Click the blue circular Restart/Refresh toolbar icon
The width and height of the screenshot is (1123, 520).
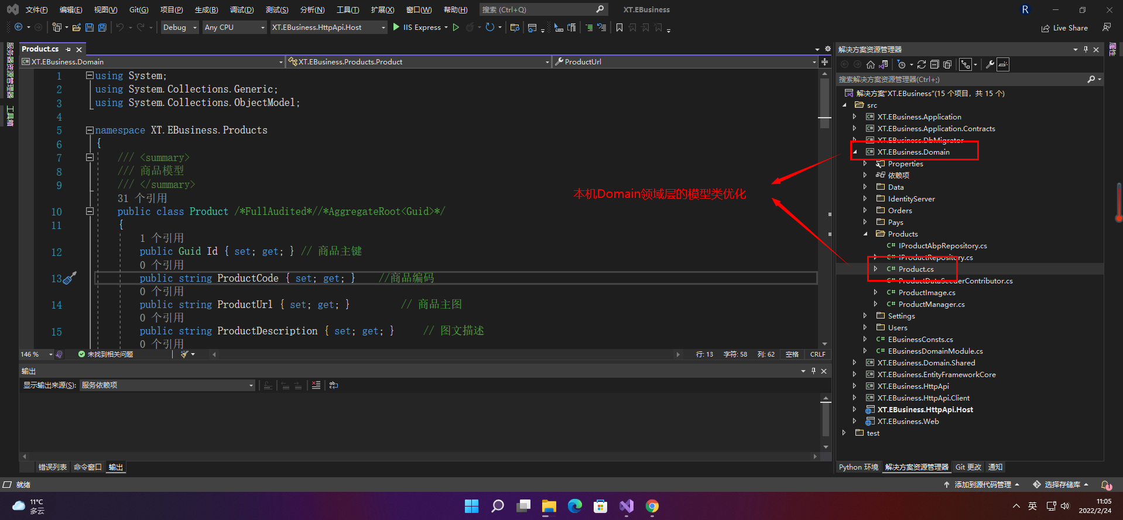[x=490, y=28]
